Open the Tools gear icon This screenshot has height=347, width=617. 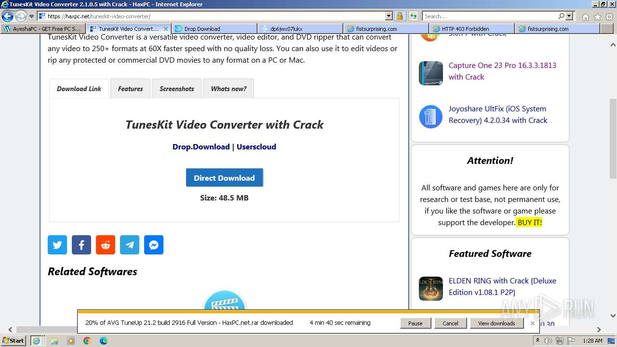[x=609, y=16]
